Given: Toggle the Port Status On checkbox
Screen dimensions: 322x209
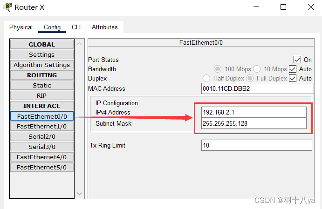Looking at the screenshot, I should point(297,60).
